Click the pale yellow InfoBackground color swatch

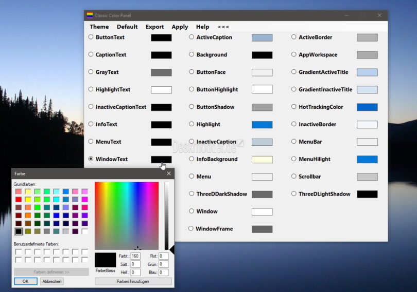tap(262, 160)
